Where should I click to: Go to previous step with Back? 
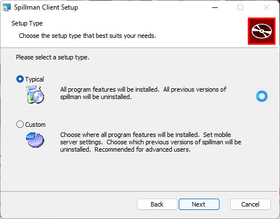click(157, 204)
